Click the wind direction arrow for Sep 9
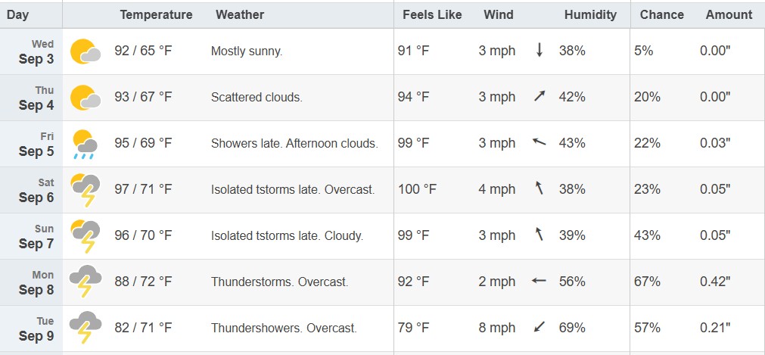This screenshot has width=765, height=355. click(539, 327)
